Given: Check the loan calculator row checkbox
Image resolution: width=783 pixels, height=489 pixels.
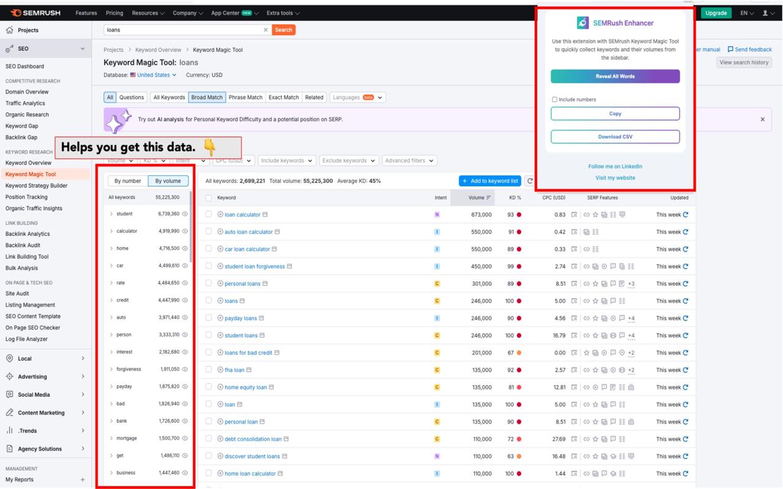Looking at the screenshot, I should [x=209, y=215].
